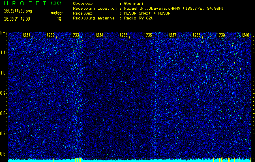Image resolution: width=255 pixels, height=162 pixels.
Task: Click the 1231 minute label
Action: 26,36
